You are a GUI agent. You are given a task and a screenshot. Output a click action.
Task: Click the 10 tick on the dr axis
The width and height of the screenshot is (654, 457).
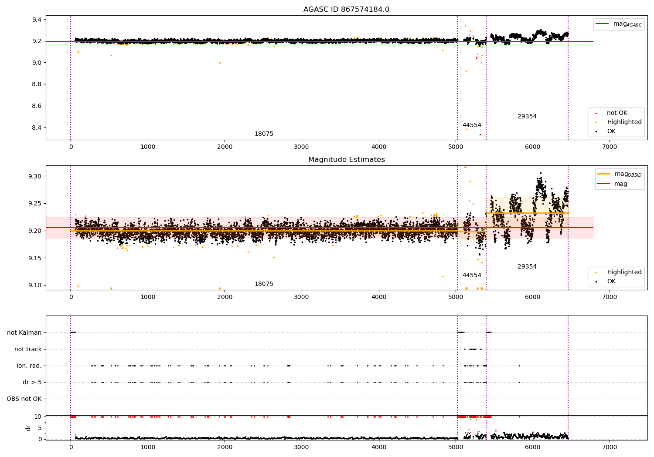[x=38, y=417]
